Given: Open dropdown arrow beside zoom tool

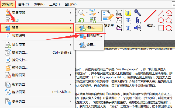Looking at the screenshot, I should (x=87, y=13).
